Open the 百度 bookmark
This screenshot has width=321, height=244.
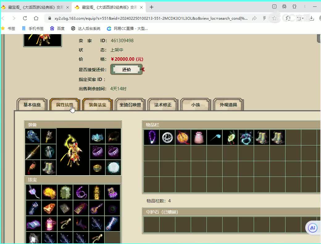point(57,28)
